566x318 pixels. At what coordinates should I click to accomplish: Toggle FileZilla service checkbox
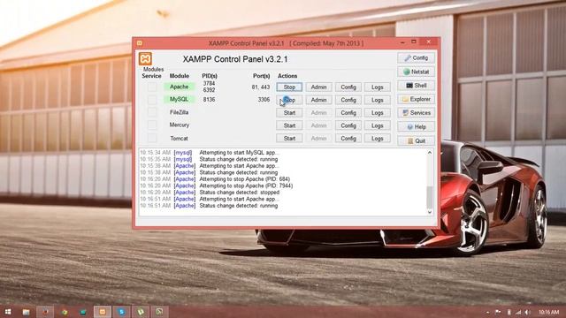point(152,112)
